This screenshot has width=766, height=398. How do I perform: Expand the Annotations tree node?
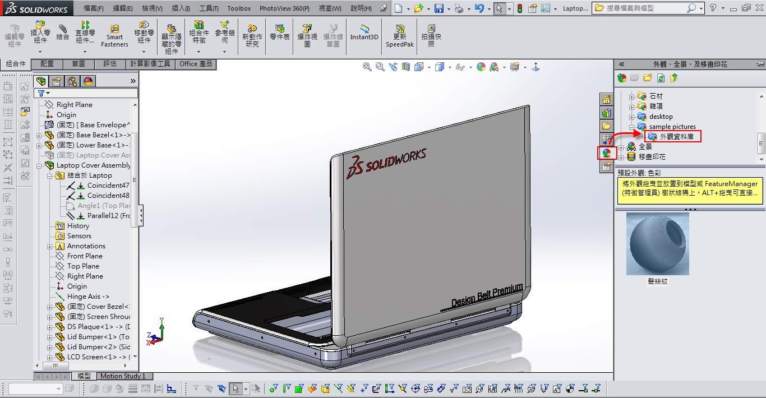pyautogui.click(x=50, y=246)
